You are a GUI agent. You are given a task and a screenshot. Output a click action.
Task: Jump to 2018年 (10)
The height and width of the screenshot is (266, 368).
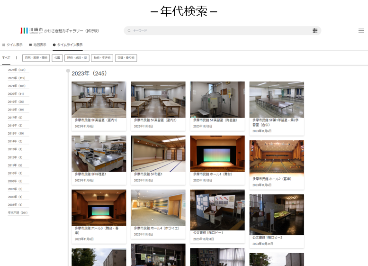tap(16, 110)
